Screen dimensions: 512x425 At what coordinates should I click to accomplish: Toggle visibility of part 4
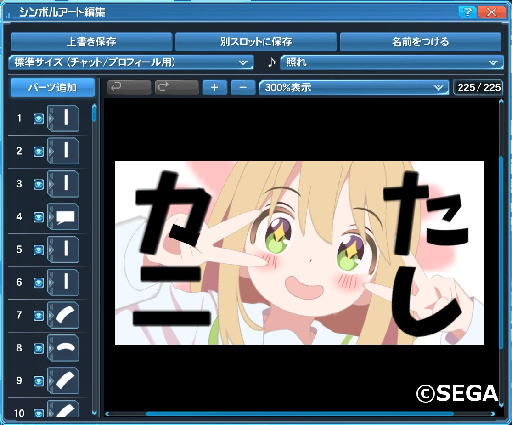pos(39,217)
